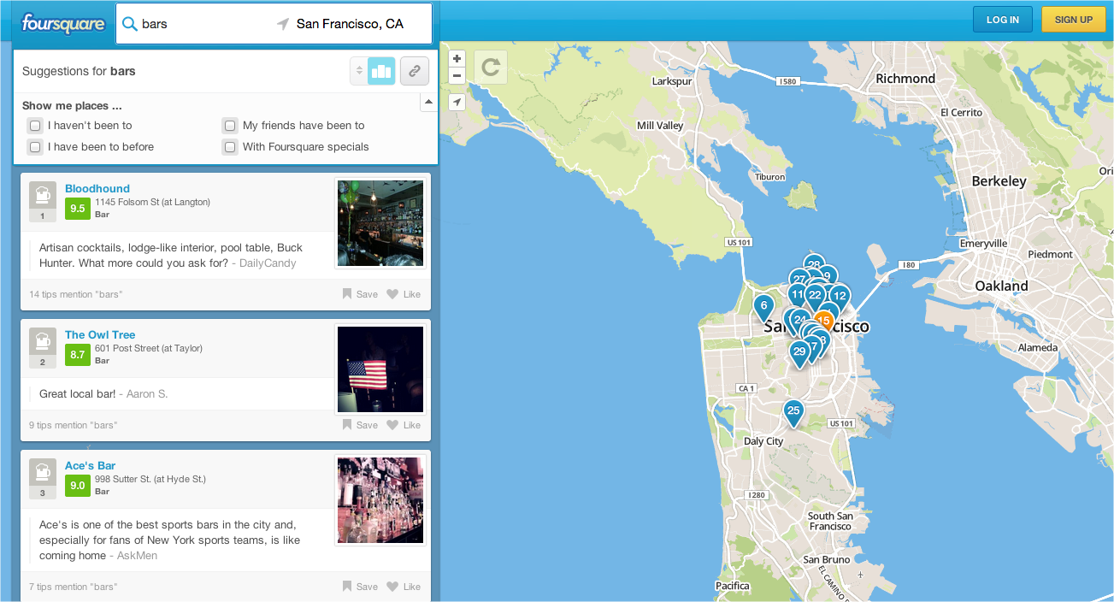This screenshot has width=1114, height=602.
Task: Like the Bloodhound venue
Action: pos(404,294)
